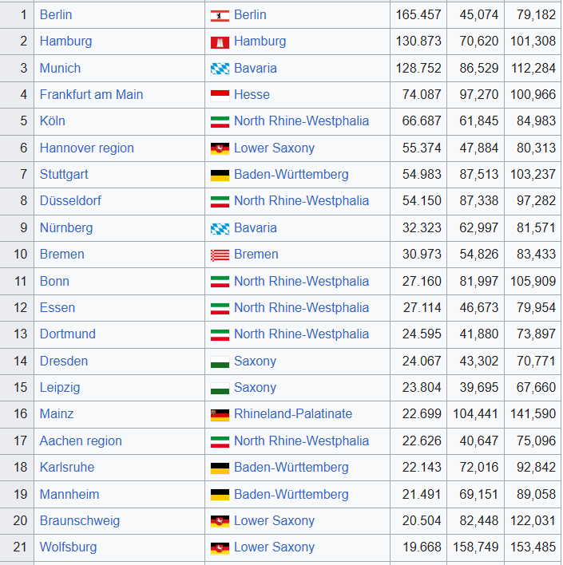
Task: Open the Leipzig city link
Action: [60, 387]
